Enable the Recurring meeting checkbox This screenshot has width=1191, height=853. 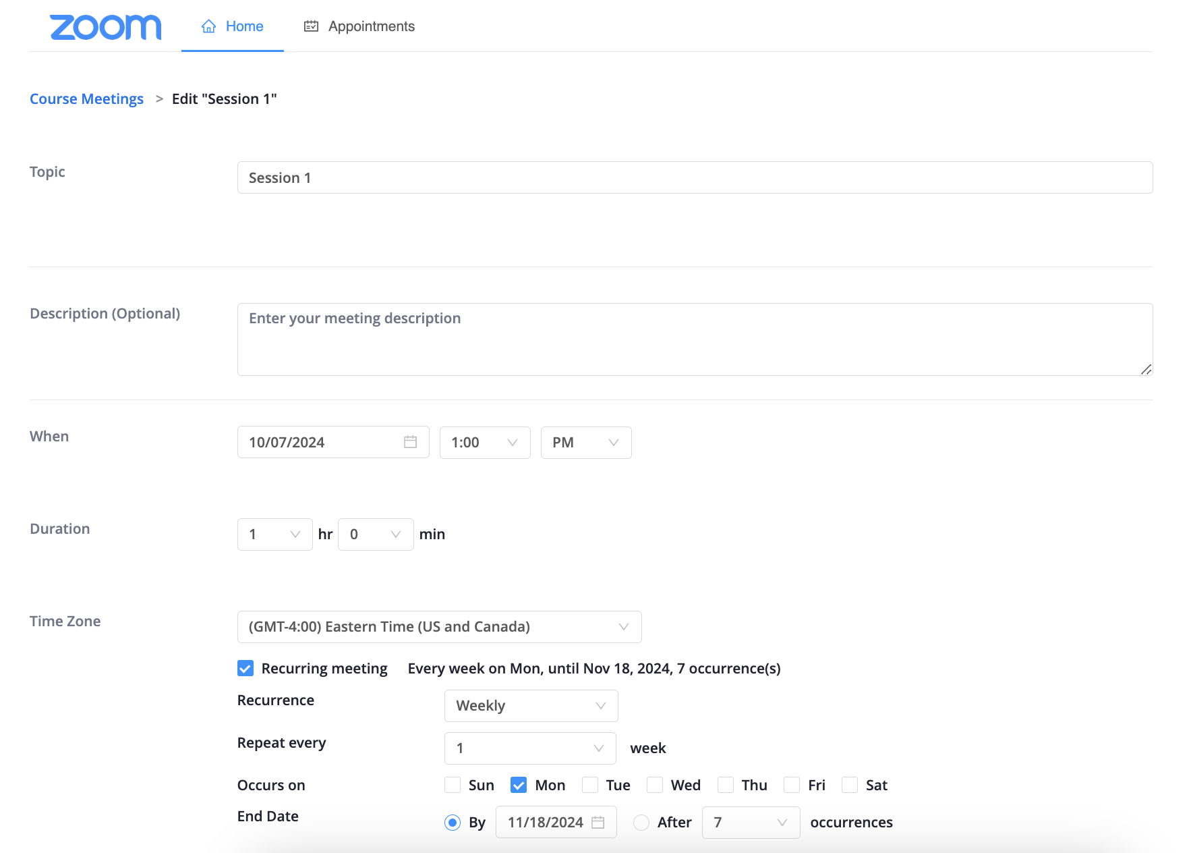tap(244, 668)
